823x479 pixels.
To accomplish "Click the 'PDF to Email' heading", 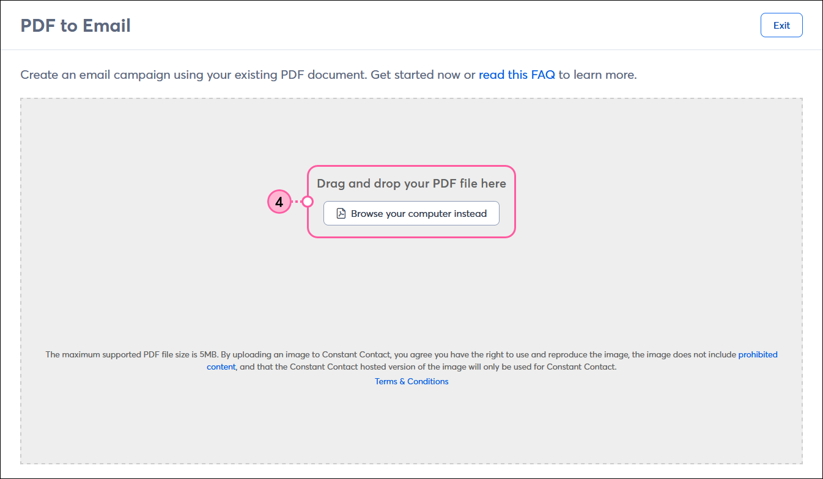I will tap(76, 26).
